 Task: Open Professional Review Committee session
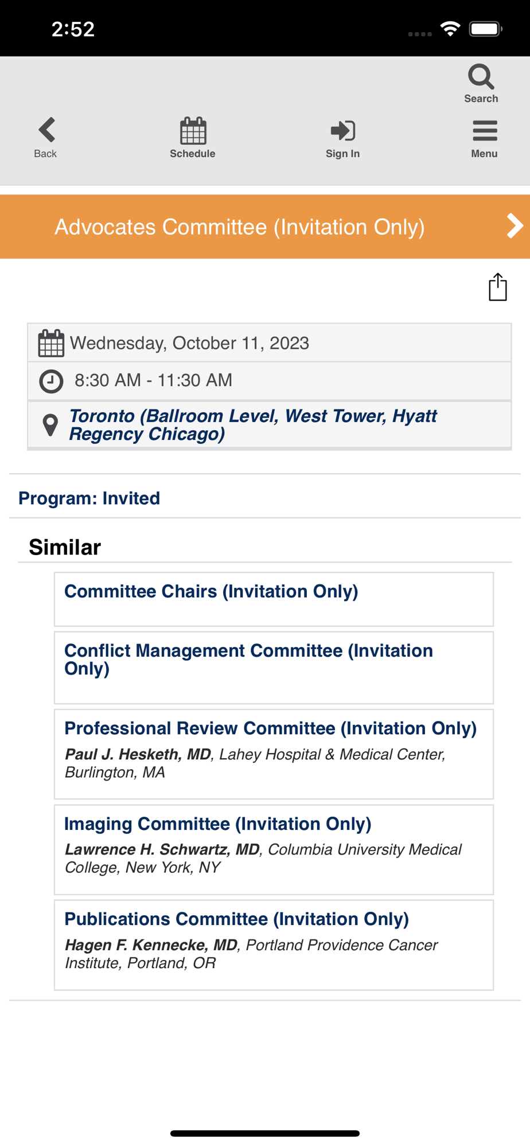pos(270,728)
